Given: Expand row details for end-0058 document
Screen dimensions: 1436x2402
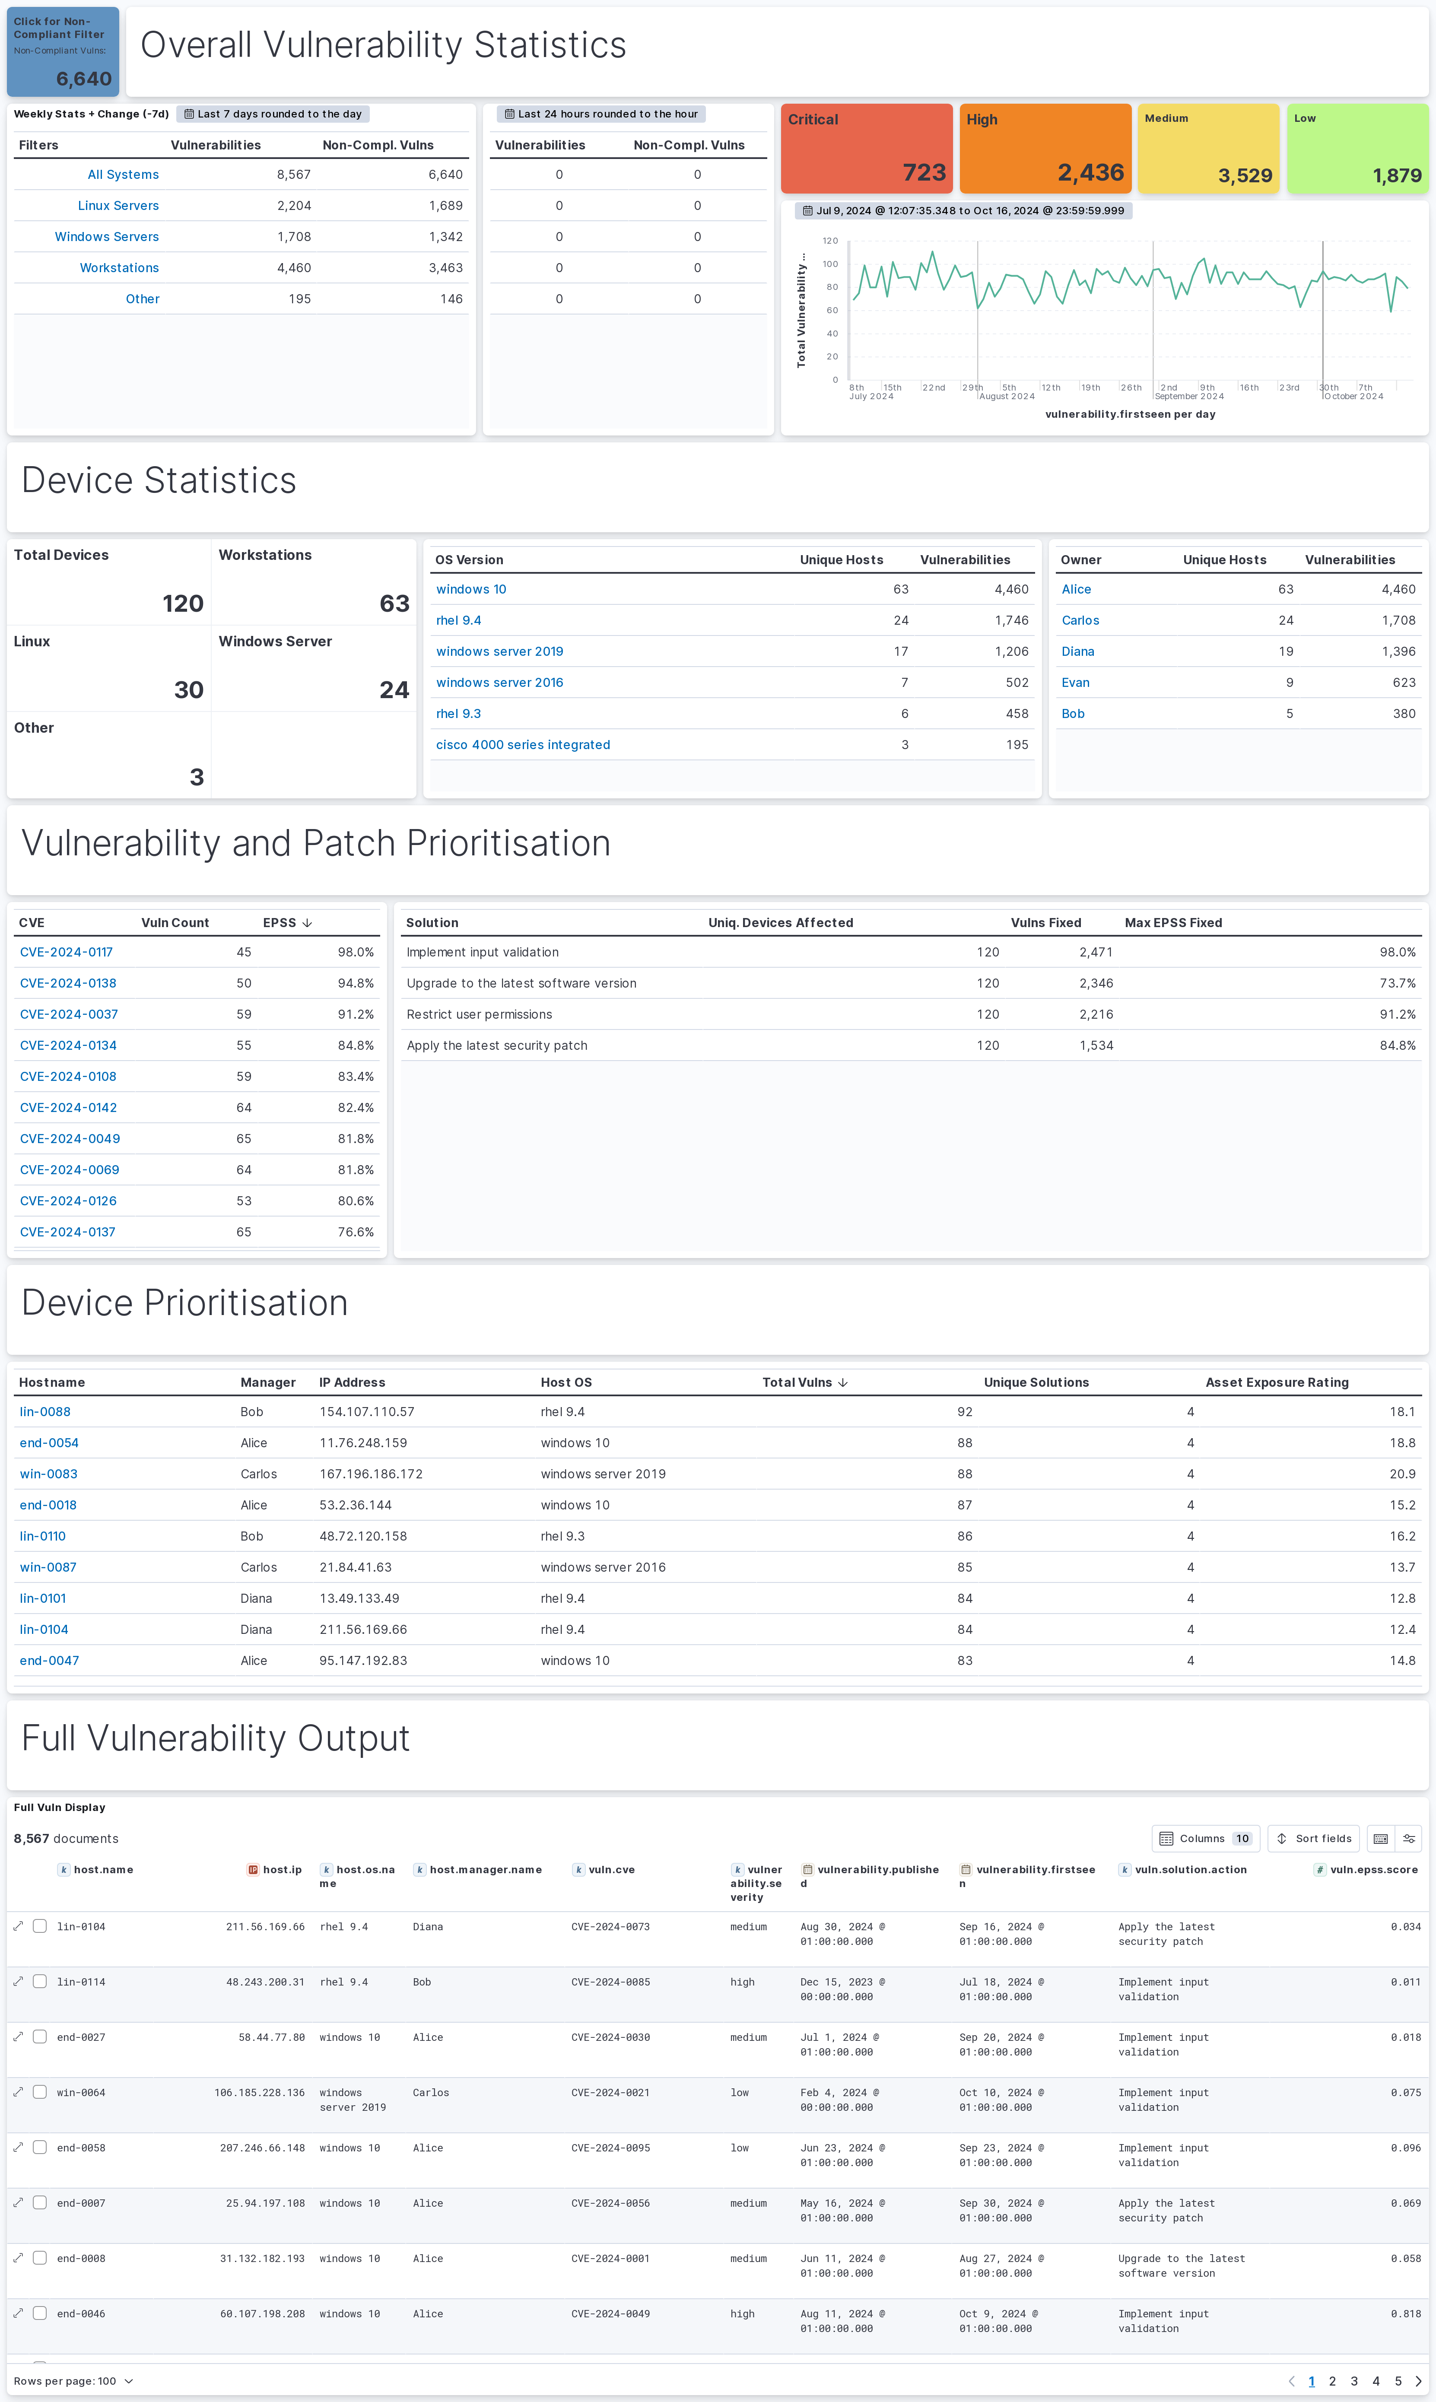Looking at the screenshot, I should pyautogui.click(x=19, y=2147).
